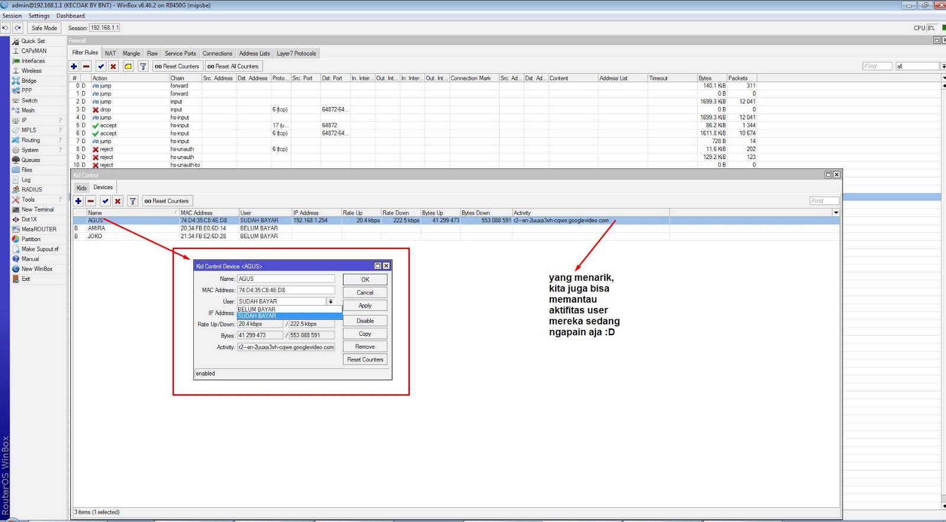Switch to NAT tab
This screenshot has height=522, width=946.
[111, 53]
